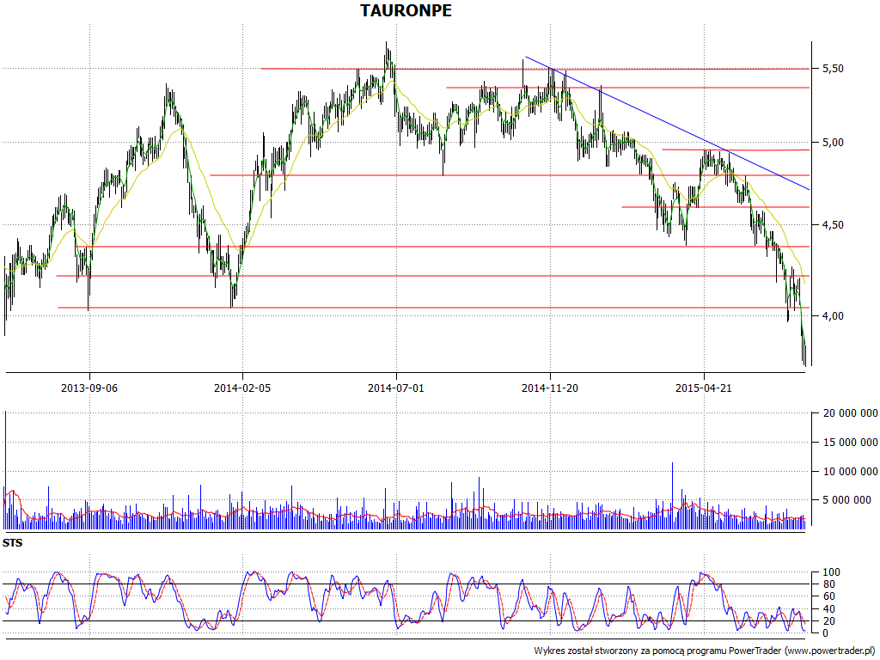Select the 2015-04-21 date label
Screen dimensions: 880x660
point(704,388)
